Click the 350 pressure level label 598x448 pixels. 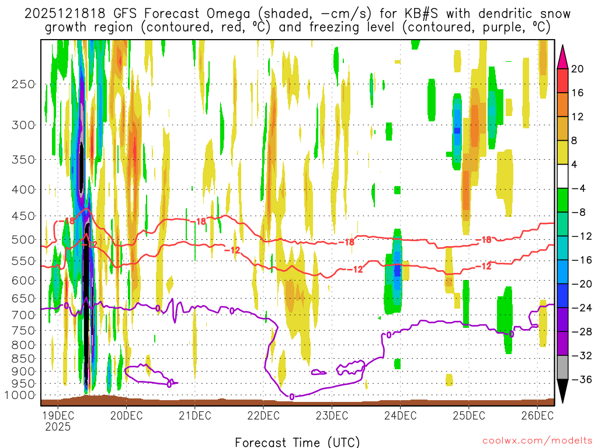coord(23,160)
